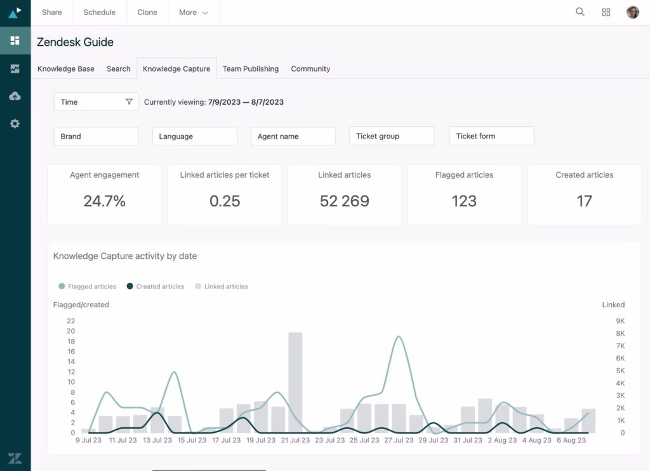Click the 9 Jul 23 axis label
The width and height of the screenshot is (650, 471).
point(88,440)
